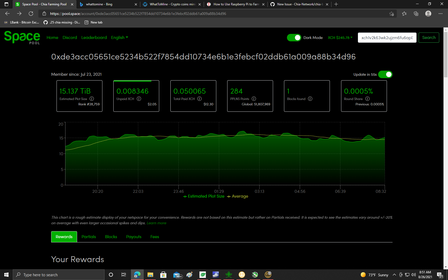Click the 73°F Sunny weather widget

coord(374,275)
